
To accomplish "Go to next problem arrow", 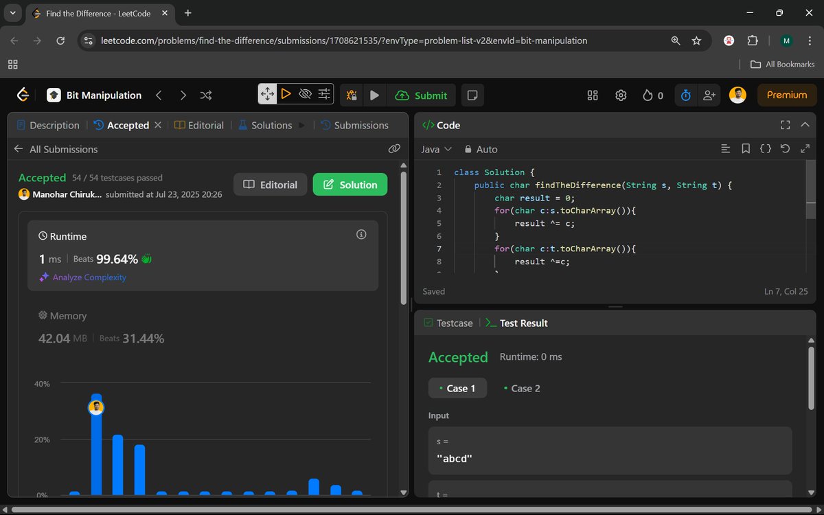I will 183,95.
